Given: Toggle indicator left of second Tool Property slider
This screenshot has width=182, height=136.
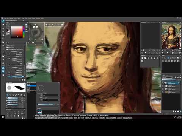Looking at the screenshot, I should pos(7,100).
